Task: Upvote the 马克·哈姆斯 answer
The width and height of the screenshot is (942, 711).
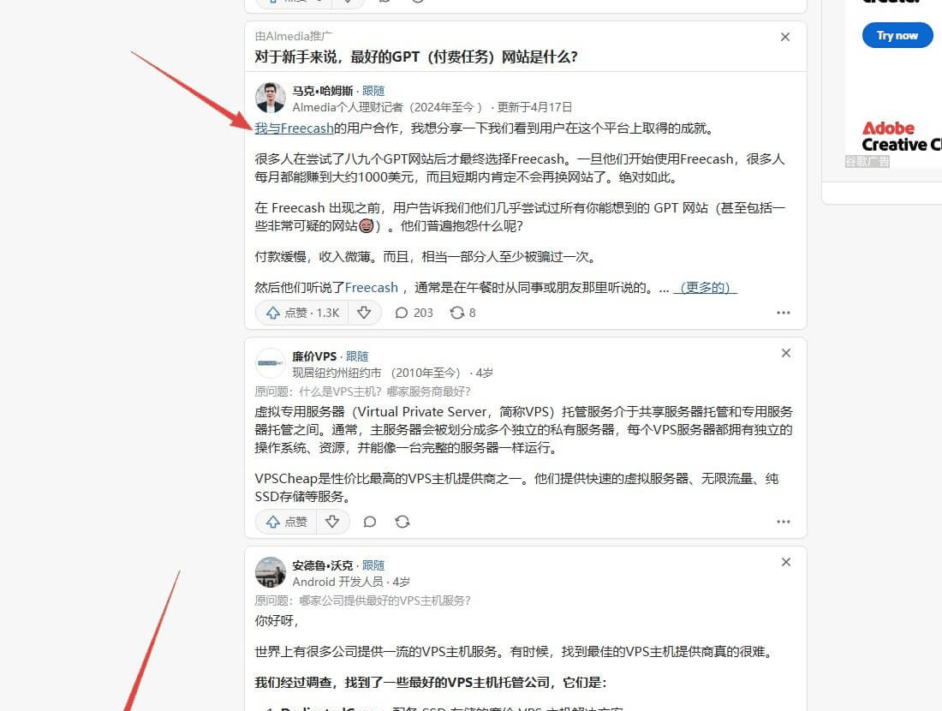Action: coord(302,313)
